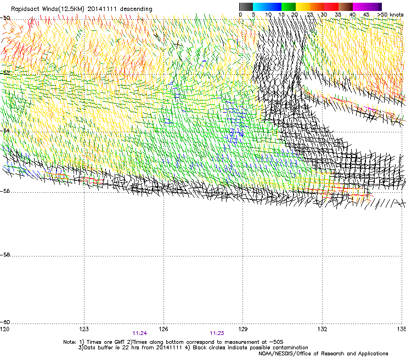
Task: Click the -56 latitude axis label
Action: click(5, 191)
